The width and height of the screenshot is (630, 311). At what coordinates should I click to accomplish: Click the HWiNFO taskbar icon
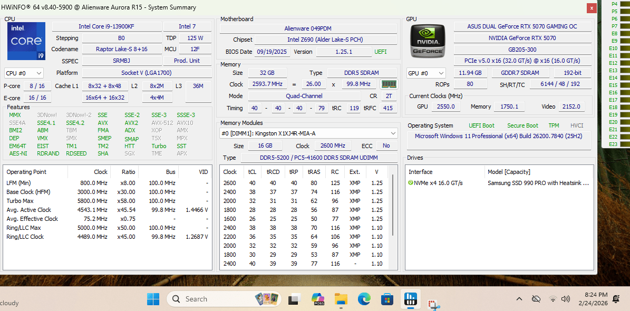point(410,298)
